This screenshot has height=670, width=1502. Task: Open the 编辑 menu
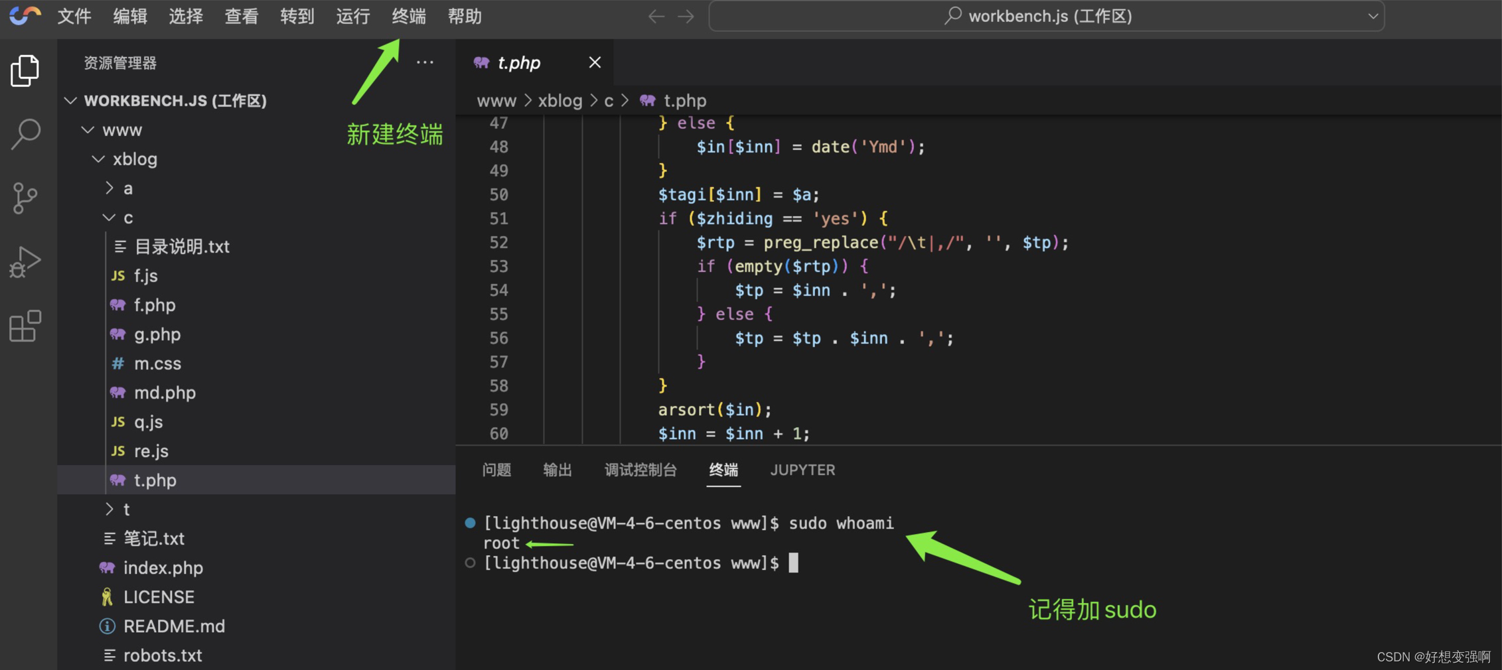(x=130, y=16)
